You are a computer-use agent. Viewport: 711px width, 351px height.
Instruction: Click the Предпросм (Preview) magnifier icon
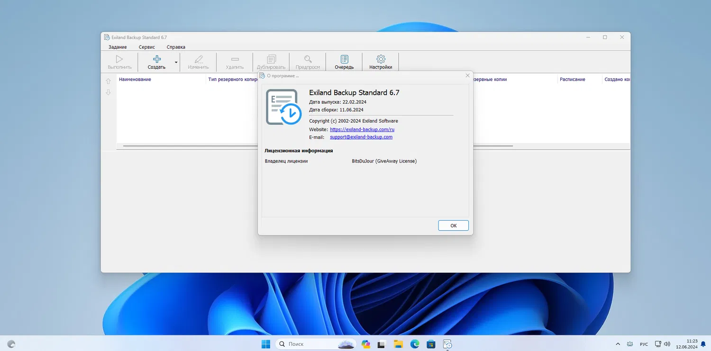(x=308, y=59)
